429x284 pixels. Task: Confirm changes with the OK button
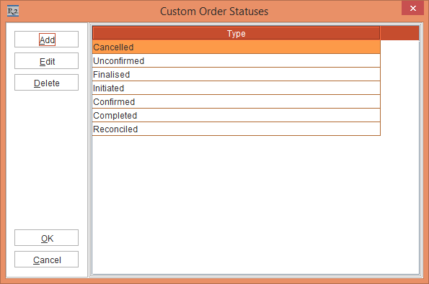(47, 238)
